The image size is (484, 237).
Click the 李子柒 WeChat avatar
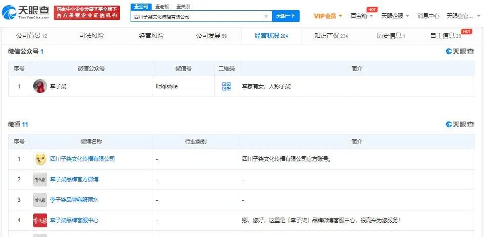(x=40, y=86)
